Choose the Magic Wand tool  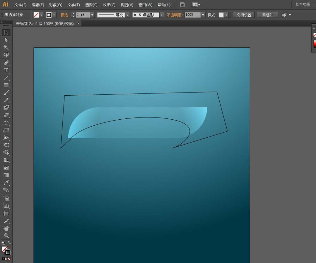(6, 47)
